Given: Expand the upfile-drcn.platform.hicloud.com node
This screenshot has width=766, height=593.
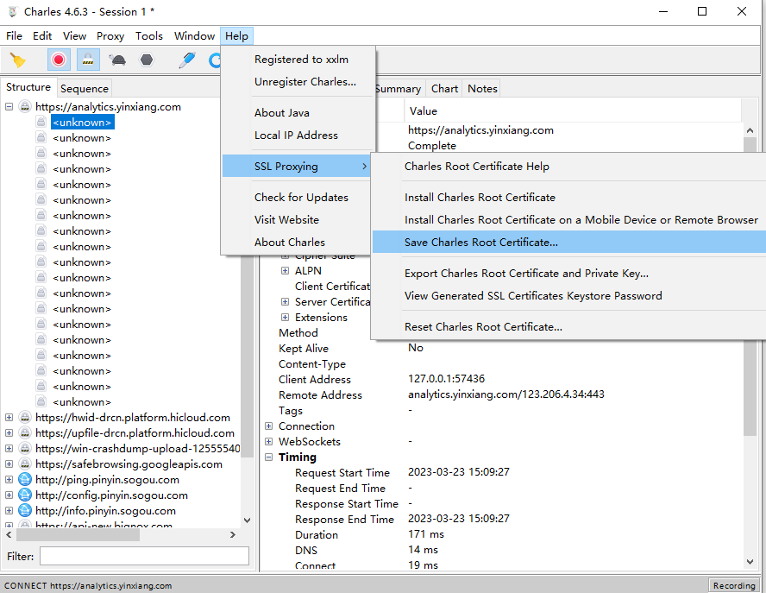Looking at the screenshot, I should pyautogui.click(x=9, y=433).
